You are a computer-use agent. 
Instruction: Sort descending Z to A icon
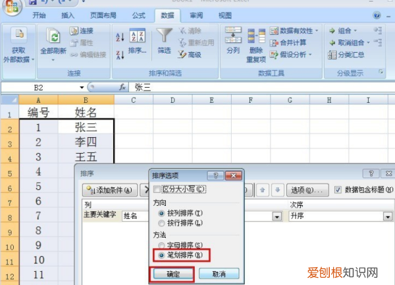point(120,55)
